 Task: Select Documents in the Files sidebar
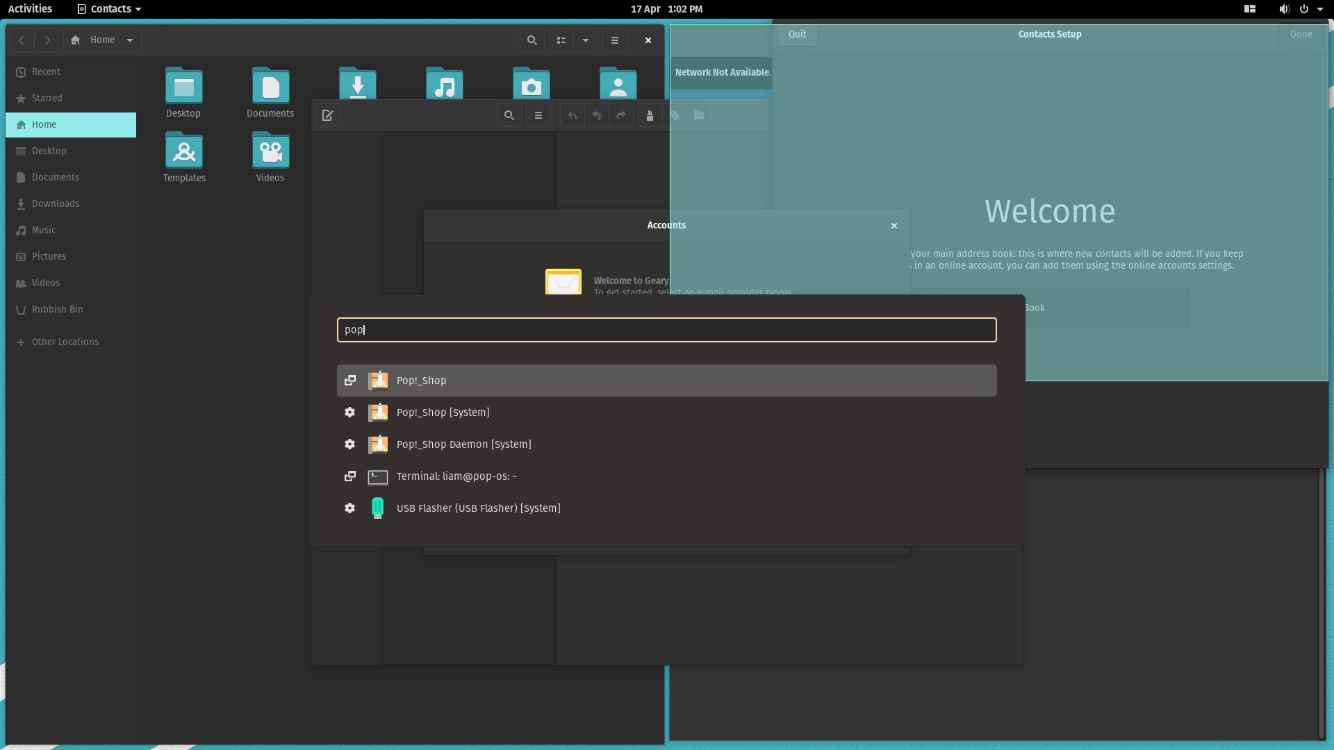(71, 178)
